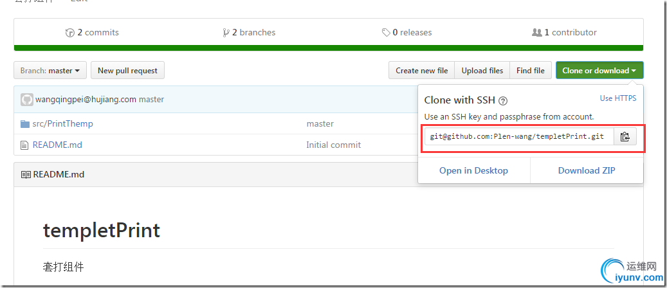Open the 'master' commit message for src/PrintThemp

(320, 124)
